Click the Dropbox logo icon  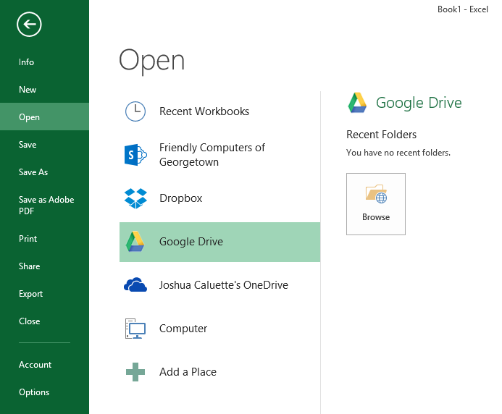point(135,198)
